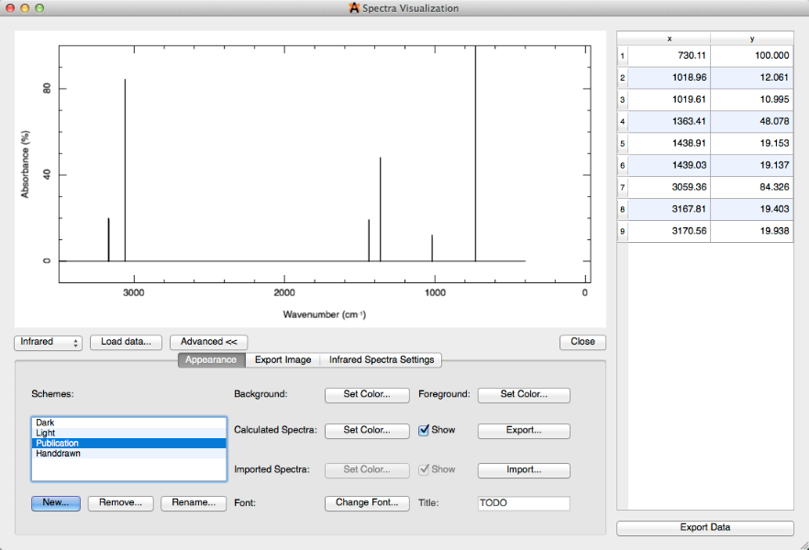Screen dimensions: 809x550
Task: Click in the Title text field
Action: [x=523, y=503]
